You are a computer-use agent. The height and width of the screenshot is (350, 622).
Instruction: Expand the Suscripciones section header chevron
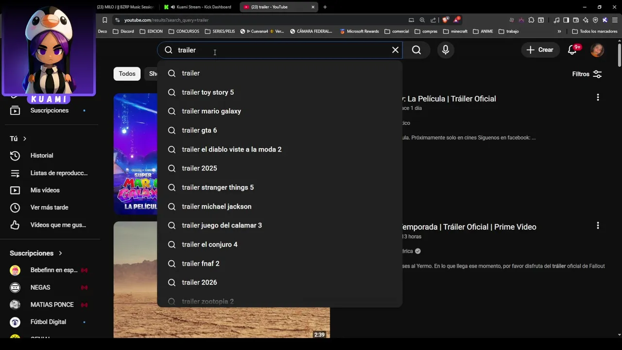[x=60, y=253]
